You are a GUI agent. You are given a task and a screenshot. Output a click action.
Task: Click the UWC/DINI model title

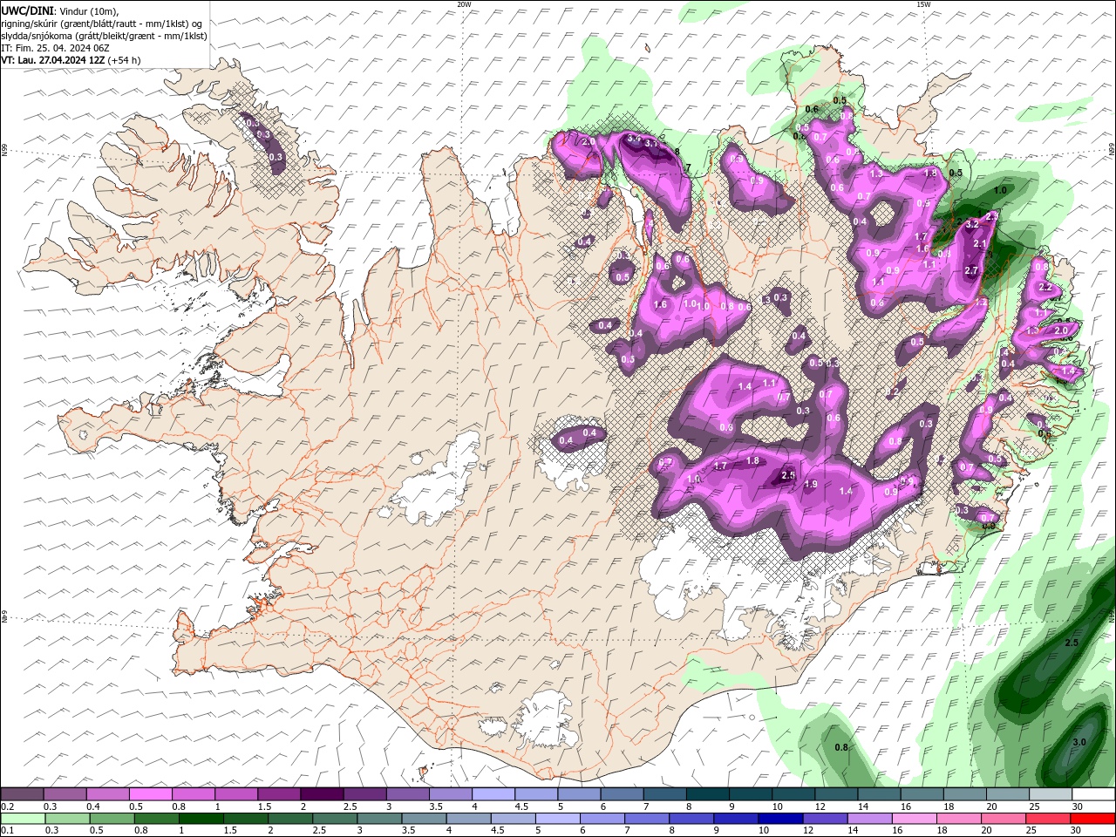(x=27, y=10)
